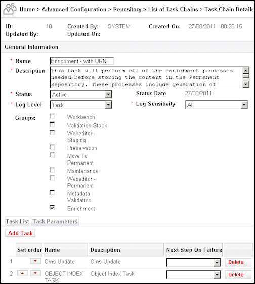255x284 pixels.
Task: Uncheck the Enrichment group
Action: (52, 208)
